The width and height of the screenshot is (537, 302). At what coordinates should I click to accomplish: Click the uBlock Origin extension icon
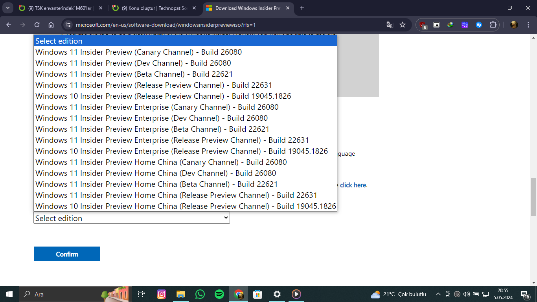point(423,25)
